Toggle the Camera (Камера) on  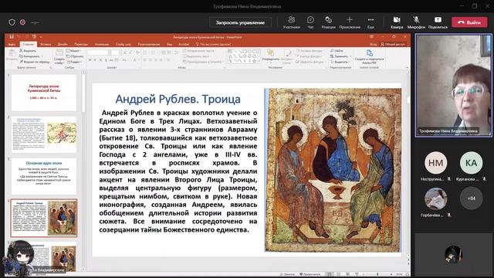tap(397, 22)
